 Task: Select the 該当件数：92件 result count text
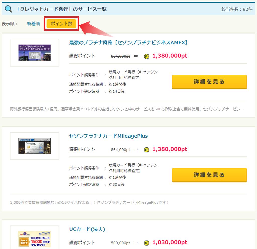tap(237, 9)
